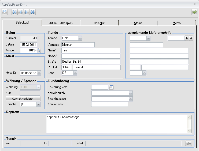Click the Termin am date field

pyautogui.click(x=30, y=144)
